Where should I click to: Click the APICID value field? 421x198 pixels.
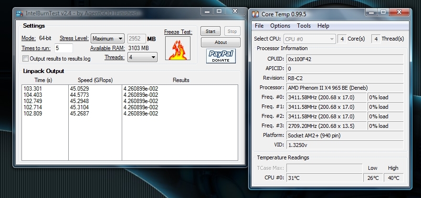[x=345, y=69]
